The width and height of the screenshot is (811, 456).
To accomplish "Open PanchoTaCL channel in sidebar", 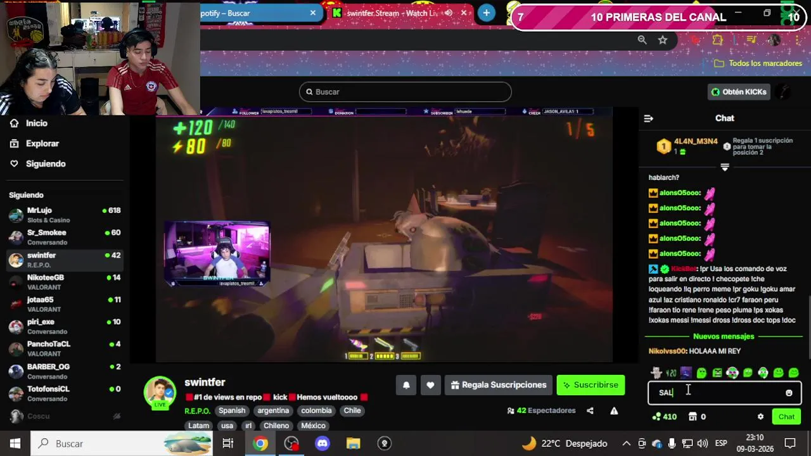I will click(63, 349).
